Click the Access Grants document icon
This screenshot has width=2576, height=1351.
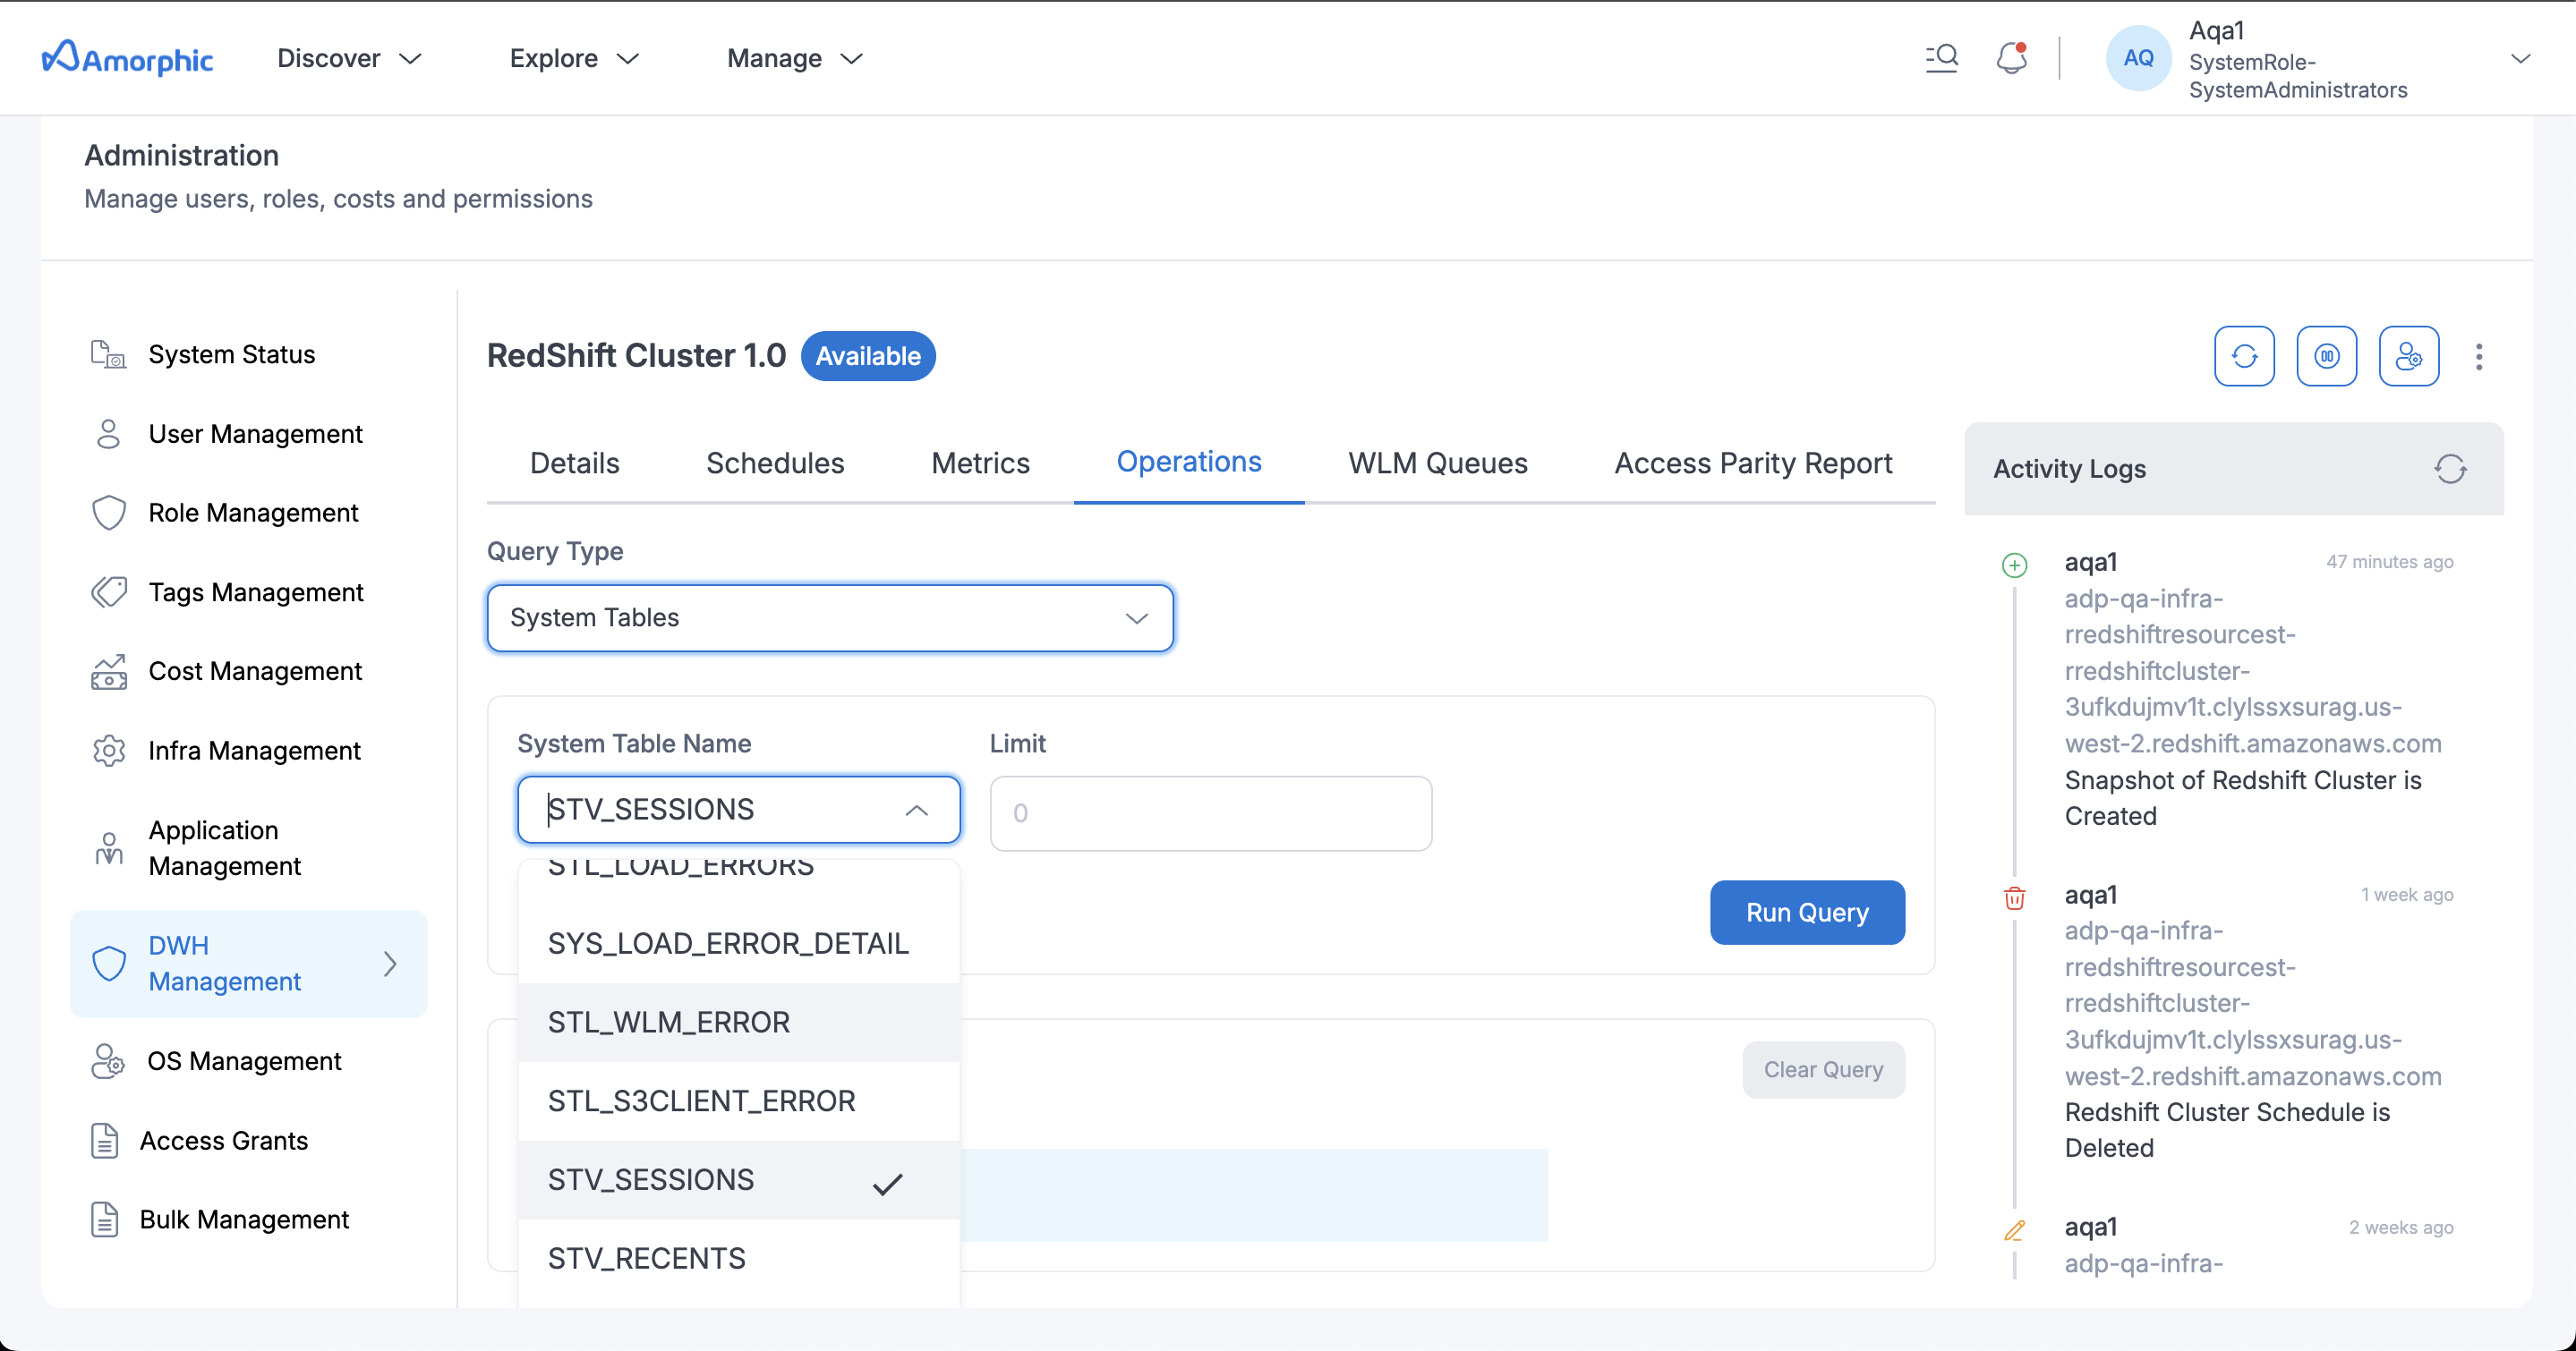coord(104,1140)
